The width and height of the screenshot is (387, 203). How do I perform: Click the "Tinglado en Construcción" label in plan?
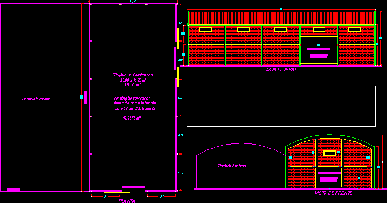[x=133, y=75]
